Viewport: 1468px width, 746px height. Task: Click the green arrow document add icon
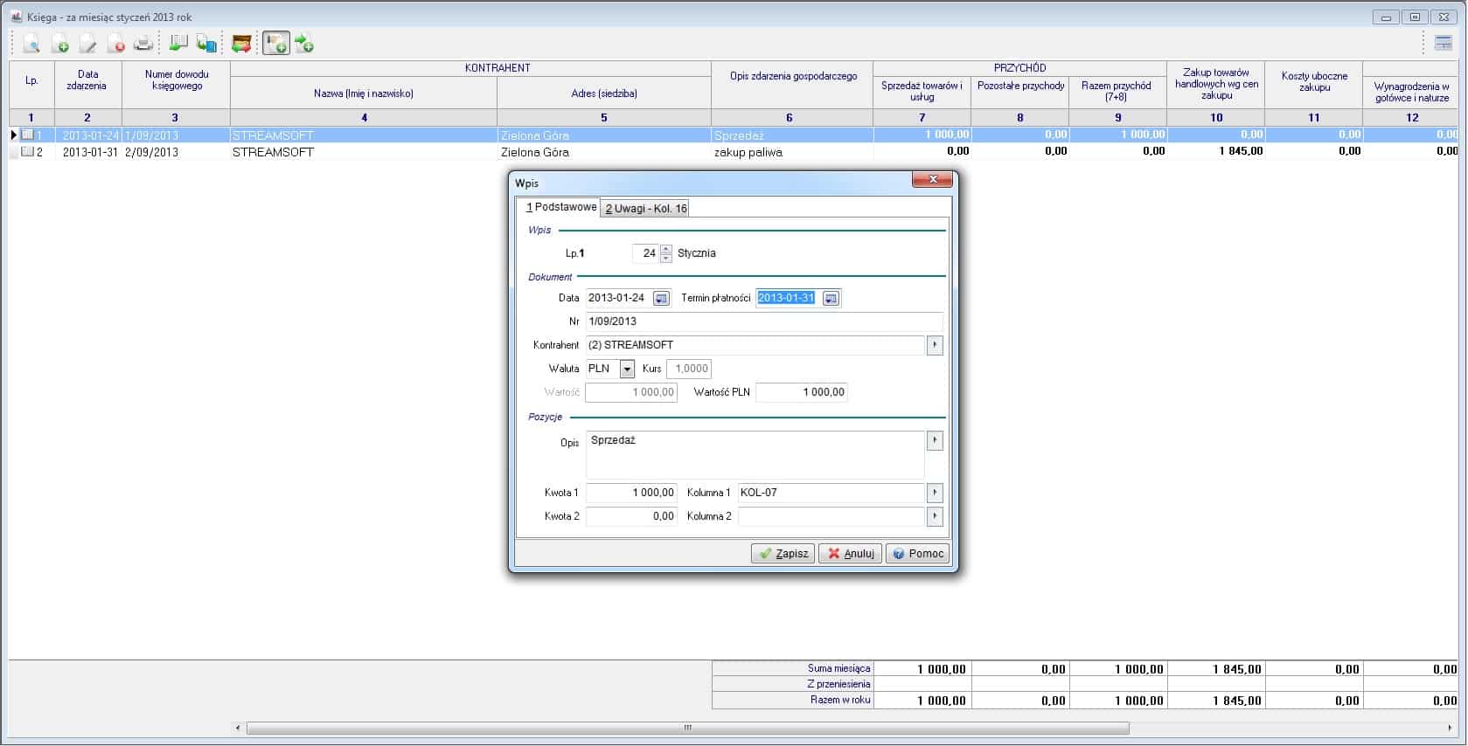pos(304,43)
